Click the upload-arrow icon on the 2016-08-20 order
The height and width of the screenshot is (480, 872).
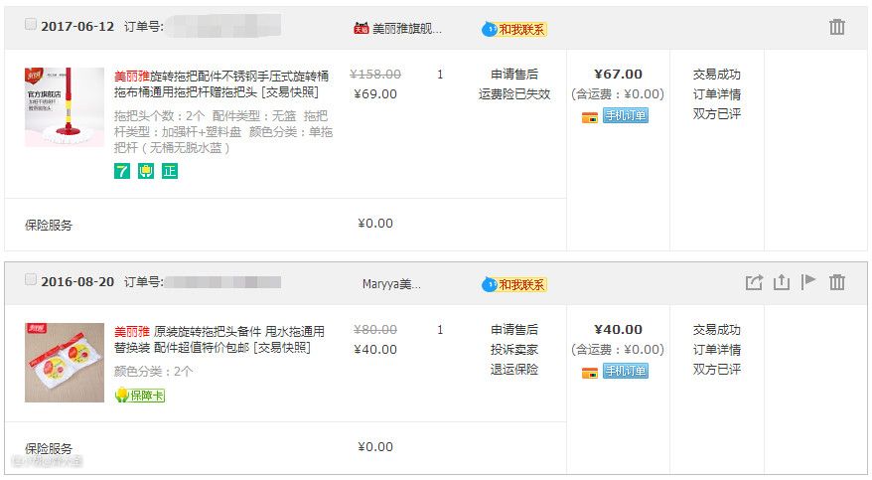pyautogui.click(x=782, y=282)
